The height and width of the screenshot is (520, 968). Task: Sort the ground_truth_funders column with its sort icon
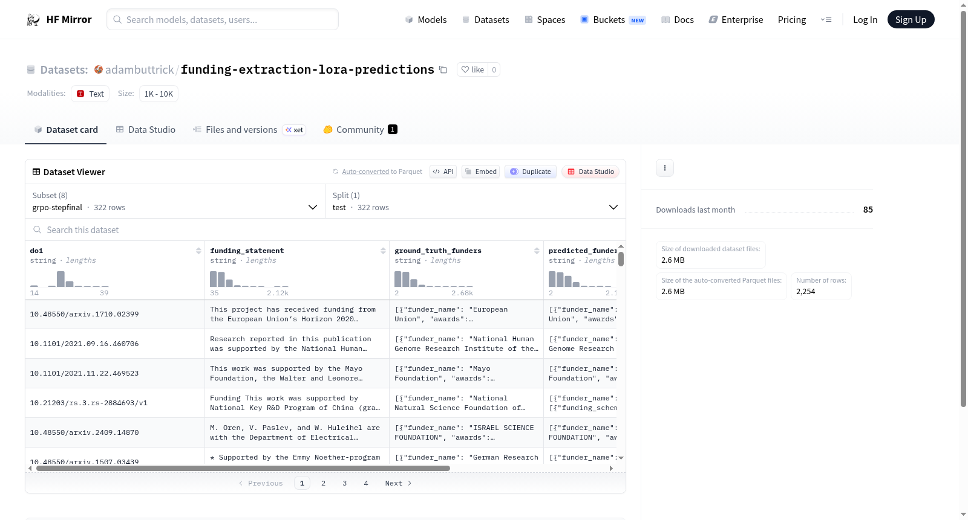537,251
